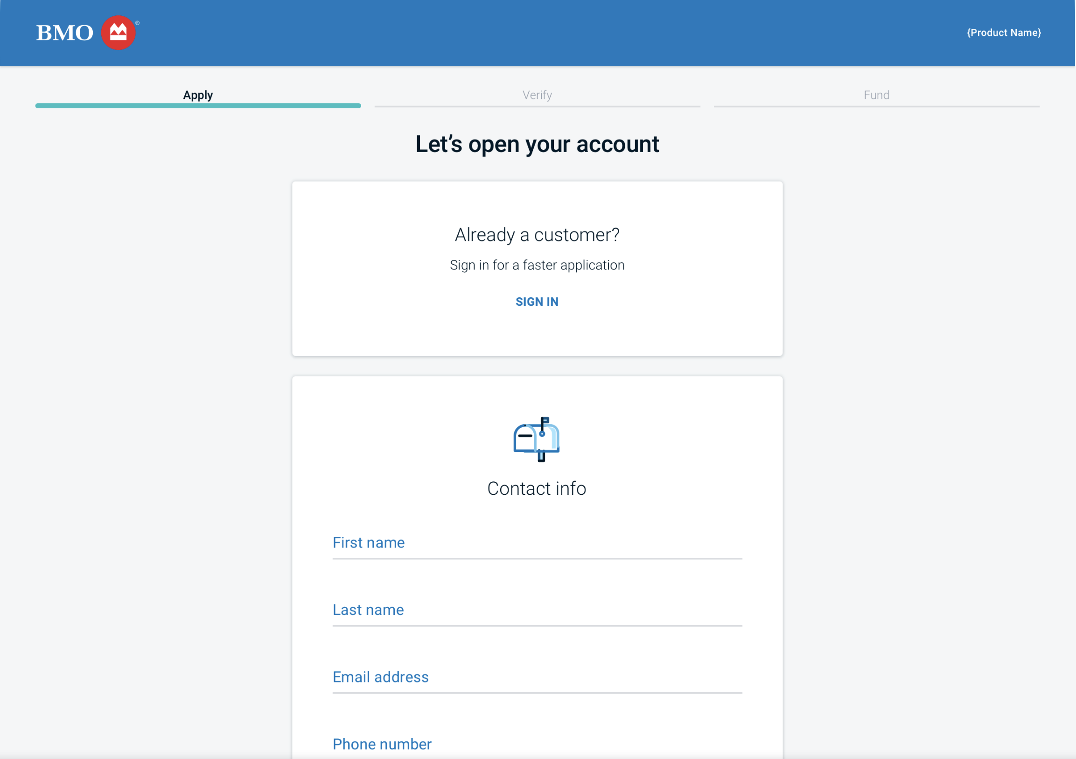Switch to the Fund step
The height and width of the screenshot is (759, 1076).
pos(876,95)
